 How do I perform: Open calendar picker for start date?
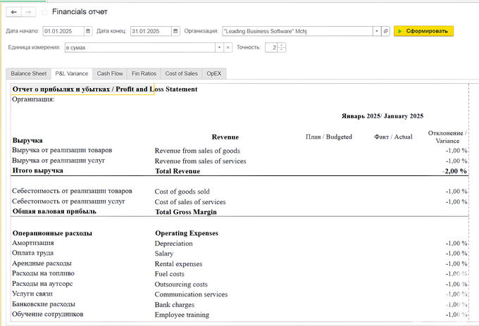(x=88, y=31)
